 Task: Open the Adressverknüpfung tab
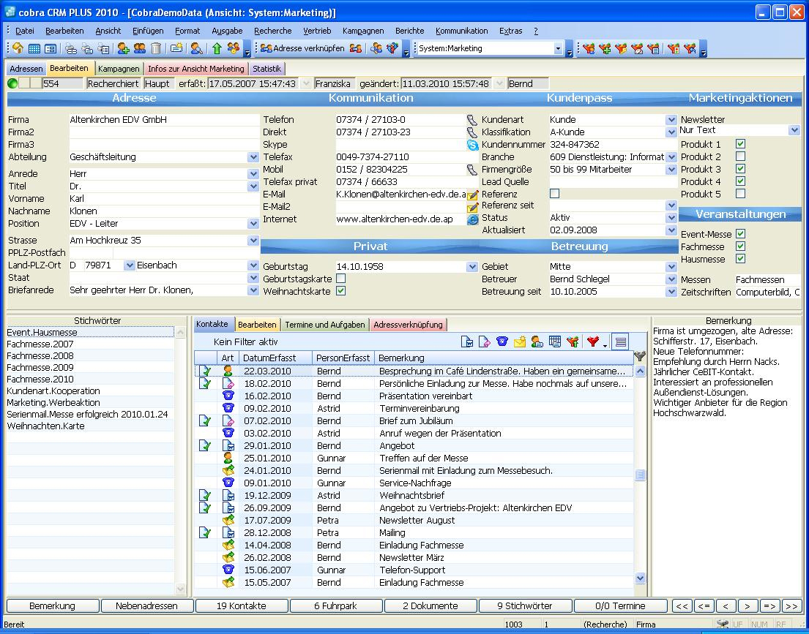[408, 325]
